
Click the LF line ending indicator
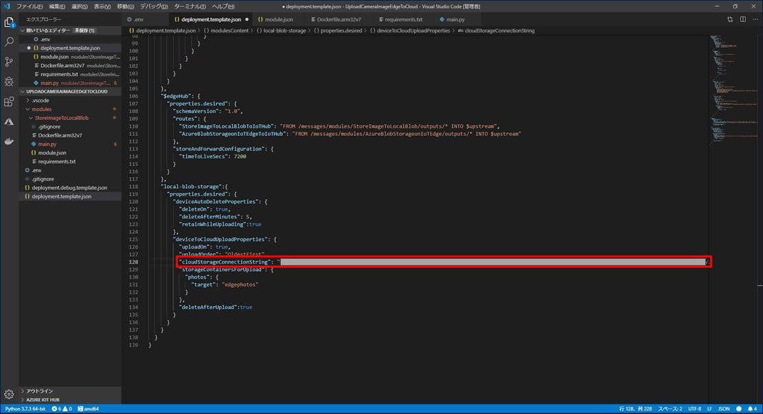709,409
